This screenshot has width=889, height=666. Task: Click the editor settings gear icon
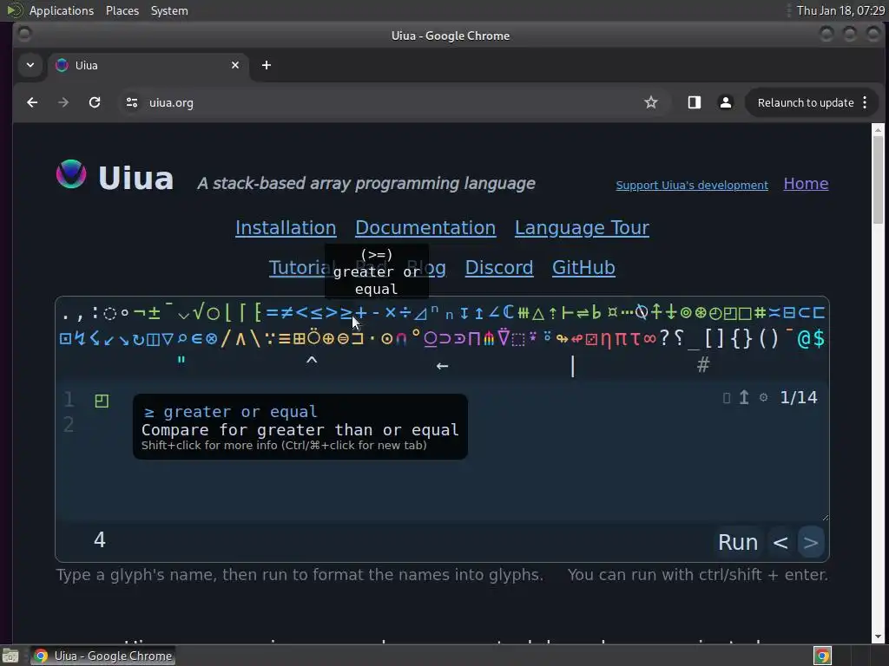point(764,397)
